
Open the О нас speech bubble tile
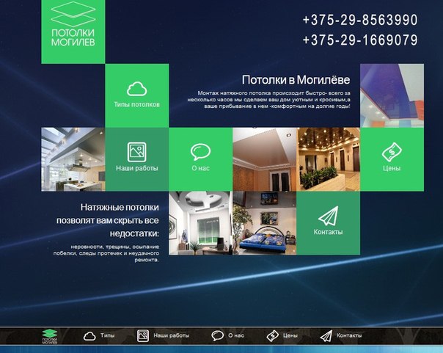pos(200,159)
